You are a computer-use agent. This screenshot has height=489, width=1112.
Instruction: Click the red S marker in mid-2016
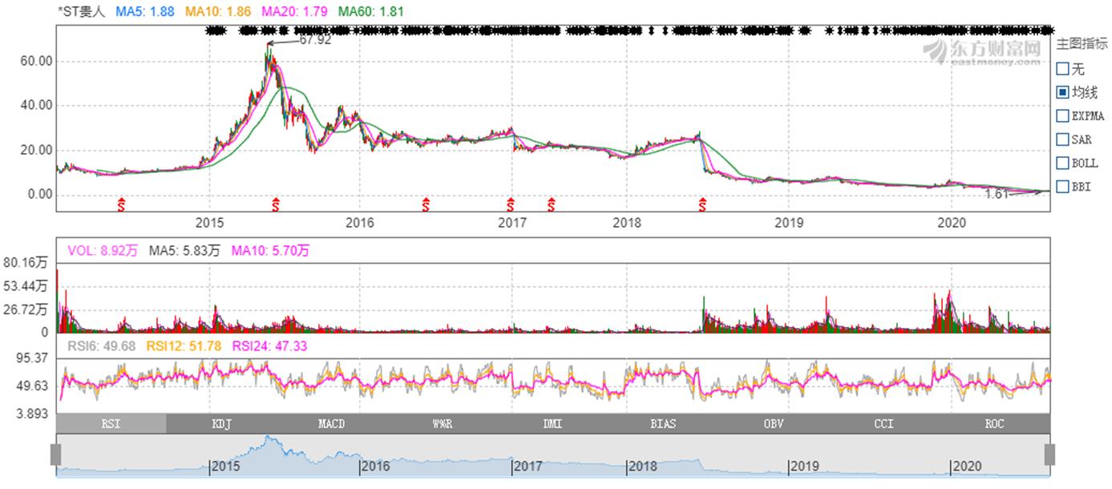click(x=426, y=204)
